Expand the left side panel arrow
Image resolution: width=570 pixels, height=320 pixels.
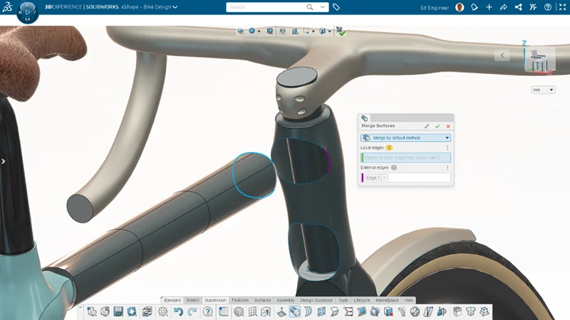pyautogui.click(x=4, y=161)
